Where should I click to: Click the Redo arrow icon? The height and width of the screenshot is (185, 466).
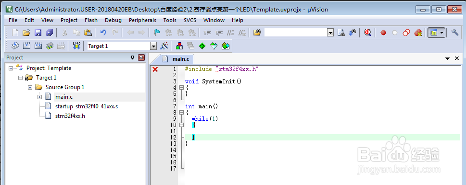[x=115, y=33]
